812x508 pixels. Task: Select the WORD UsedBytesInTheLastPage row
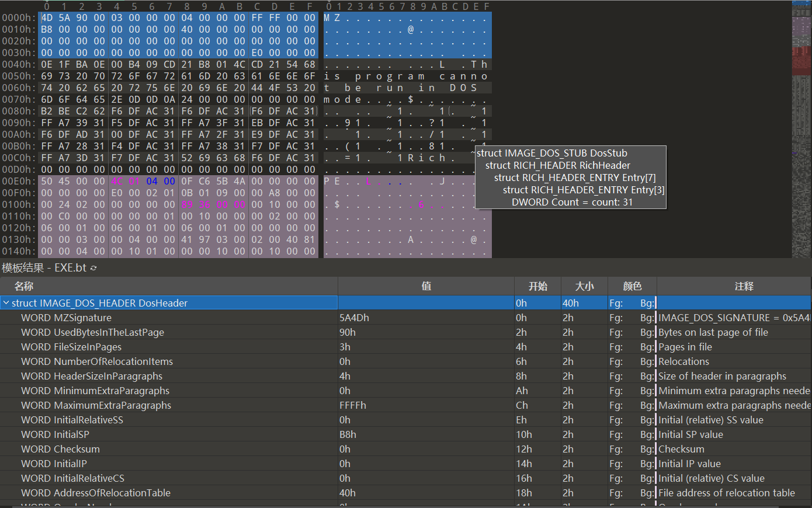pyautogui.click(x=405, y=332)
